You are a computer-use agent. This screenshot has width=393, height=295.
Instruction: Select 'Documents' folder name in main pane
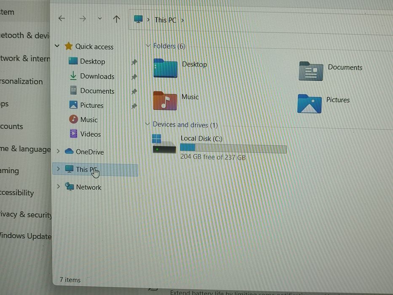[x=345, y=67]
